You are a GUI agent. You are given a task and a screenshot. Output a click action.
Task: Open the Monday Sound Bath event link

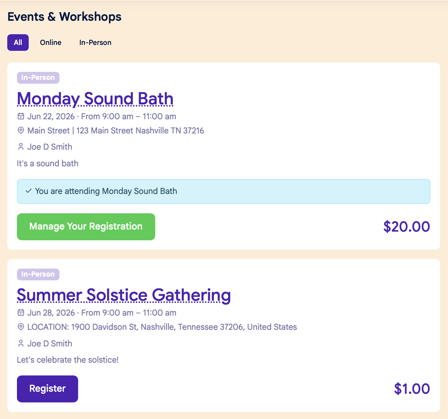coord(95,99)
